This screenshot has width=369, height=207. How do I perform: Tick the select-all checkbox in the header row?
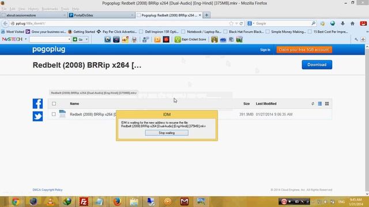coord(54,103)
